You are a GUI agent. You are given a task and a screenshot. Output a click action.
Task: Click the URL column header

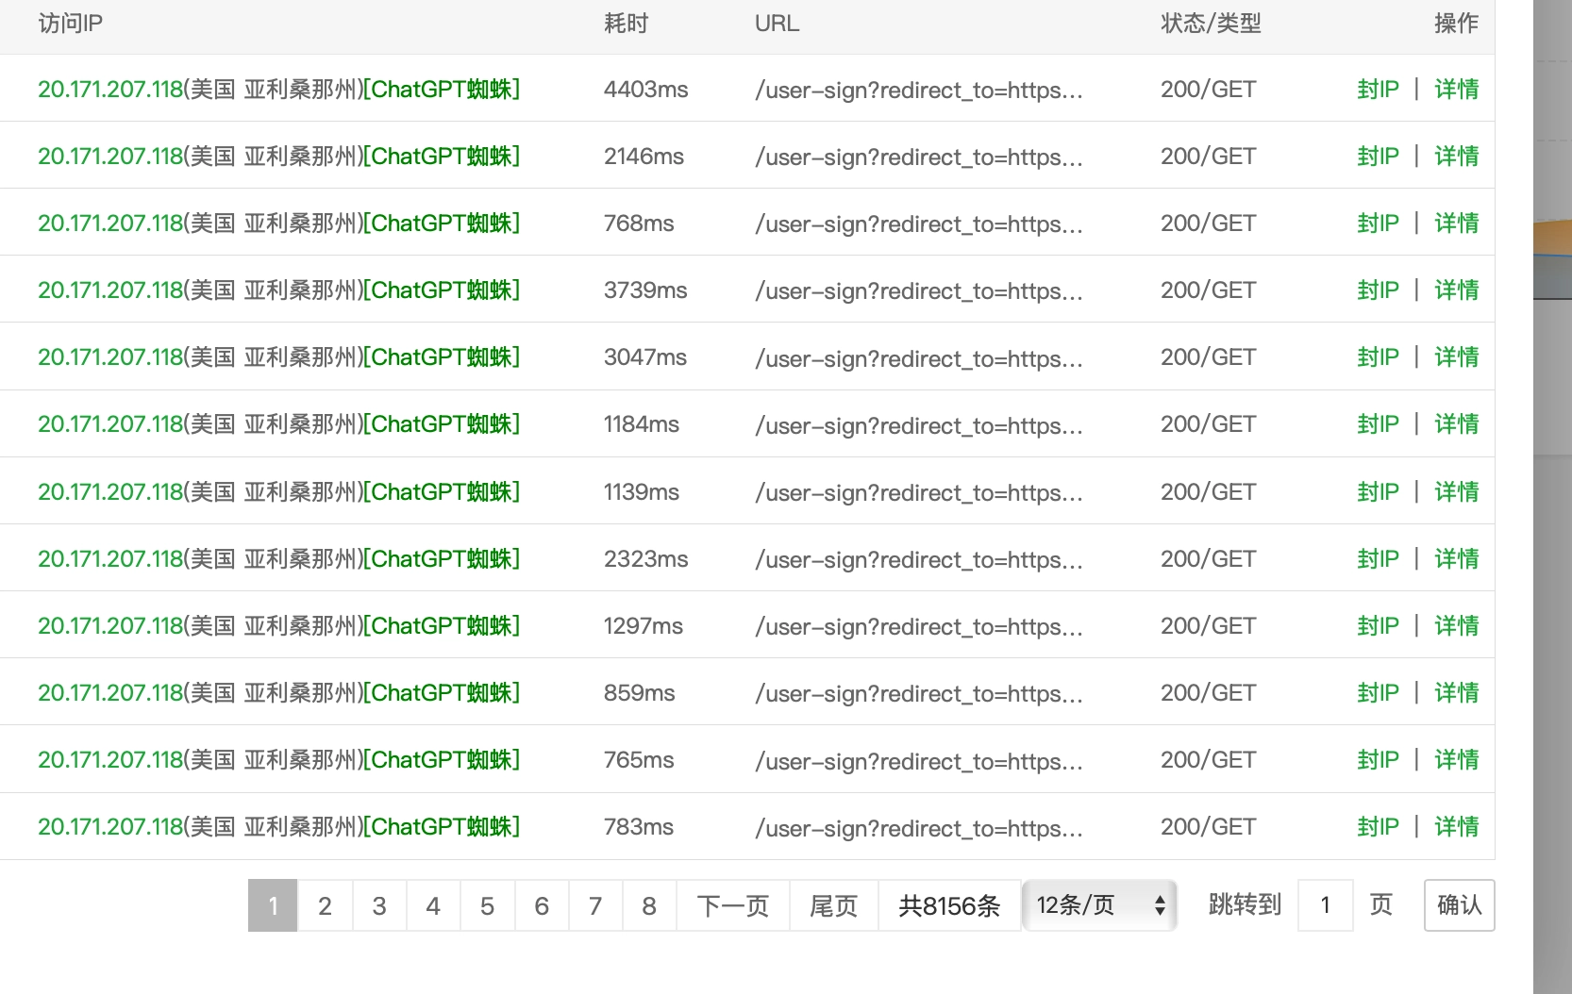click(x=778, y=24)
